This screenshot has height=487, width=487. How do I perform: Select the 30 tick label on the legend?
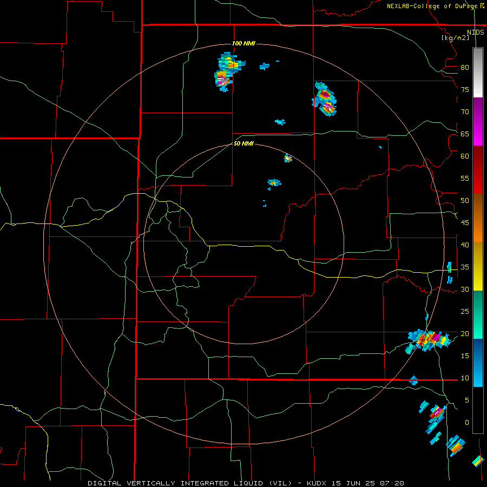[465, 289]
